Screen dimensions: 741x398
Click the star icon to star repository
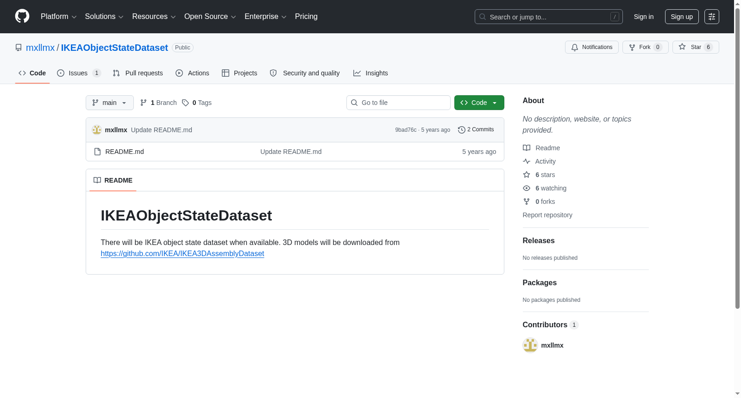click(682, 47)
